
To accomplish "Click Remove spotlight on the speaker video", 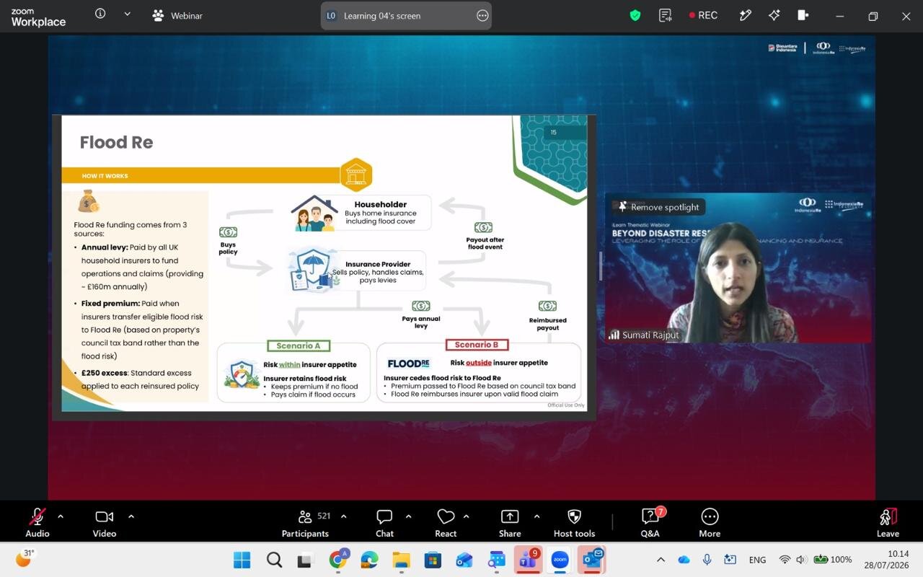I will coord(659,207).
